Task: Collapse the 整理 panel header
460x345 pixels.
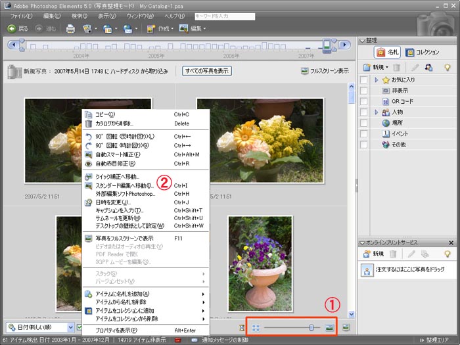Action: point(362,41)
